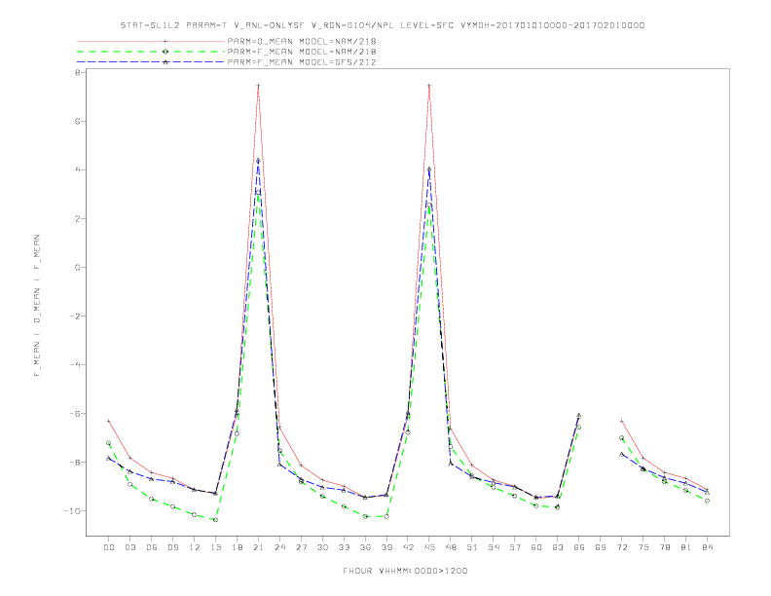Screen dimensions: 771x596
Task: Click x-axis forecast hour label 54
Action: (x=494, y=547)
